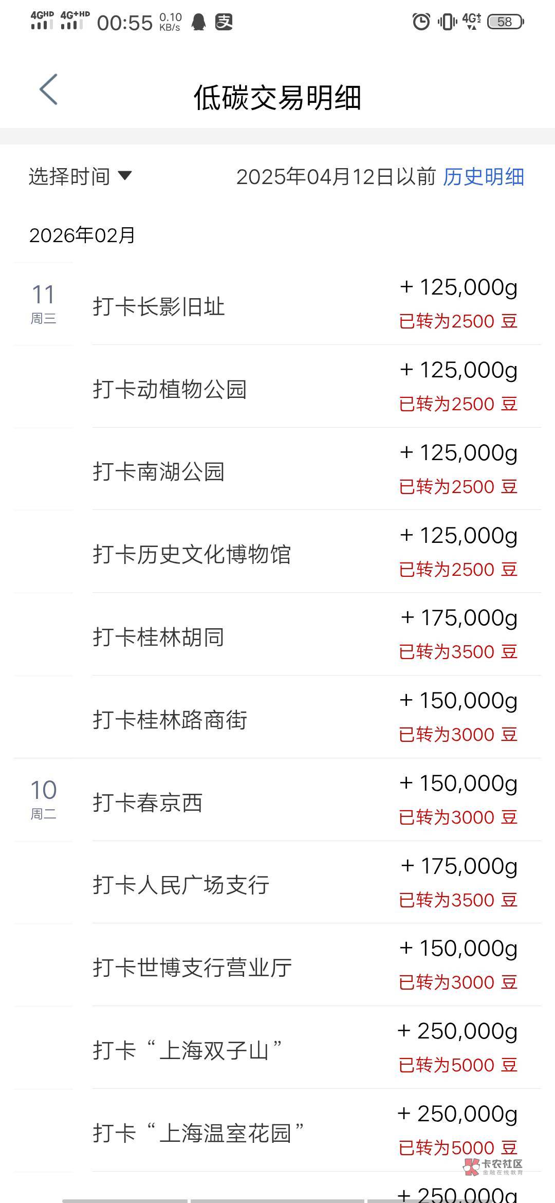555x1203 pixels.
Task: Select the 打卡动植物公园 record
Action: (x=170, y=389)
